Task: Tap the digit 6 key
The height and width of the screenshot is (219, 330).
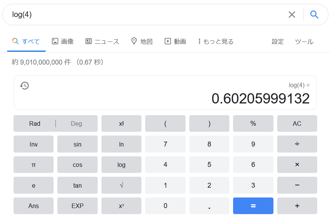Action: 253,165
